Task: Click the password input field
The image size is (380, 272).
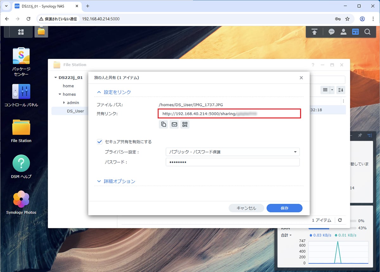Action: [232, 162]
